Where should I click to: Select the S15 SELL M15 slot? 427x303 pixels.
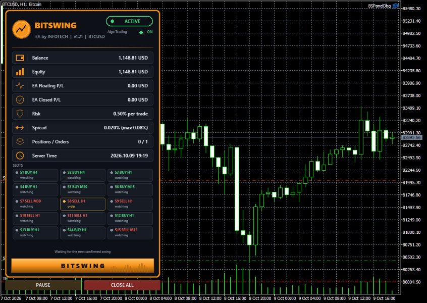click(x=130, y=233)
